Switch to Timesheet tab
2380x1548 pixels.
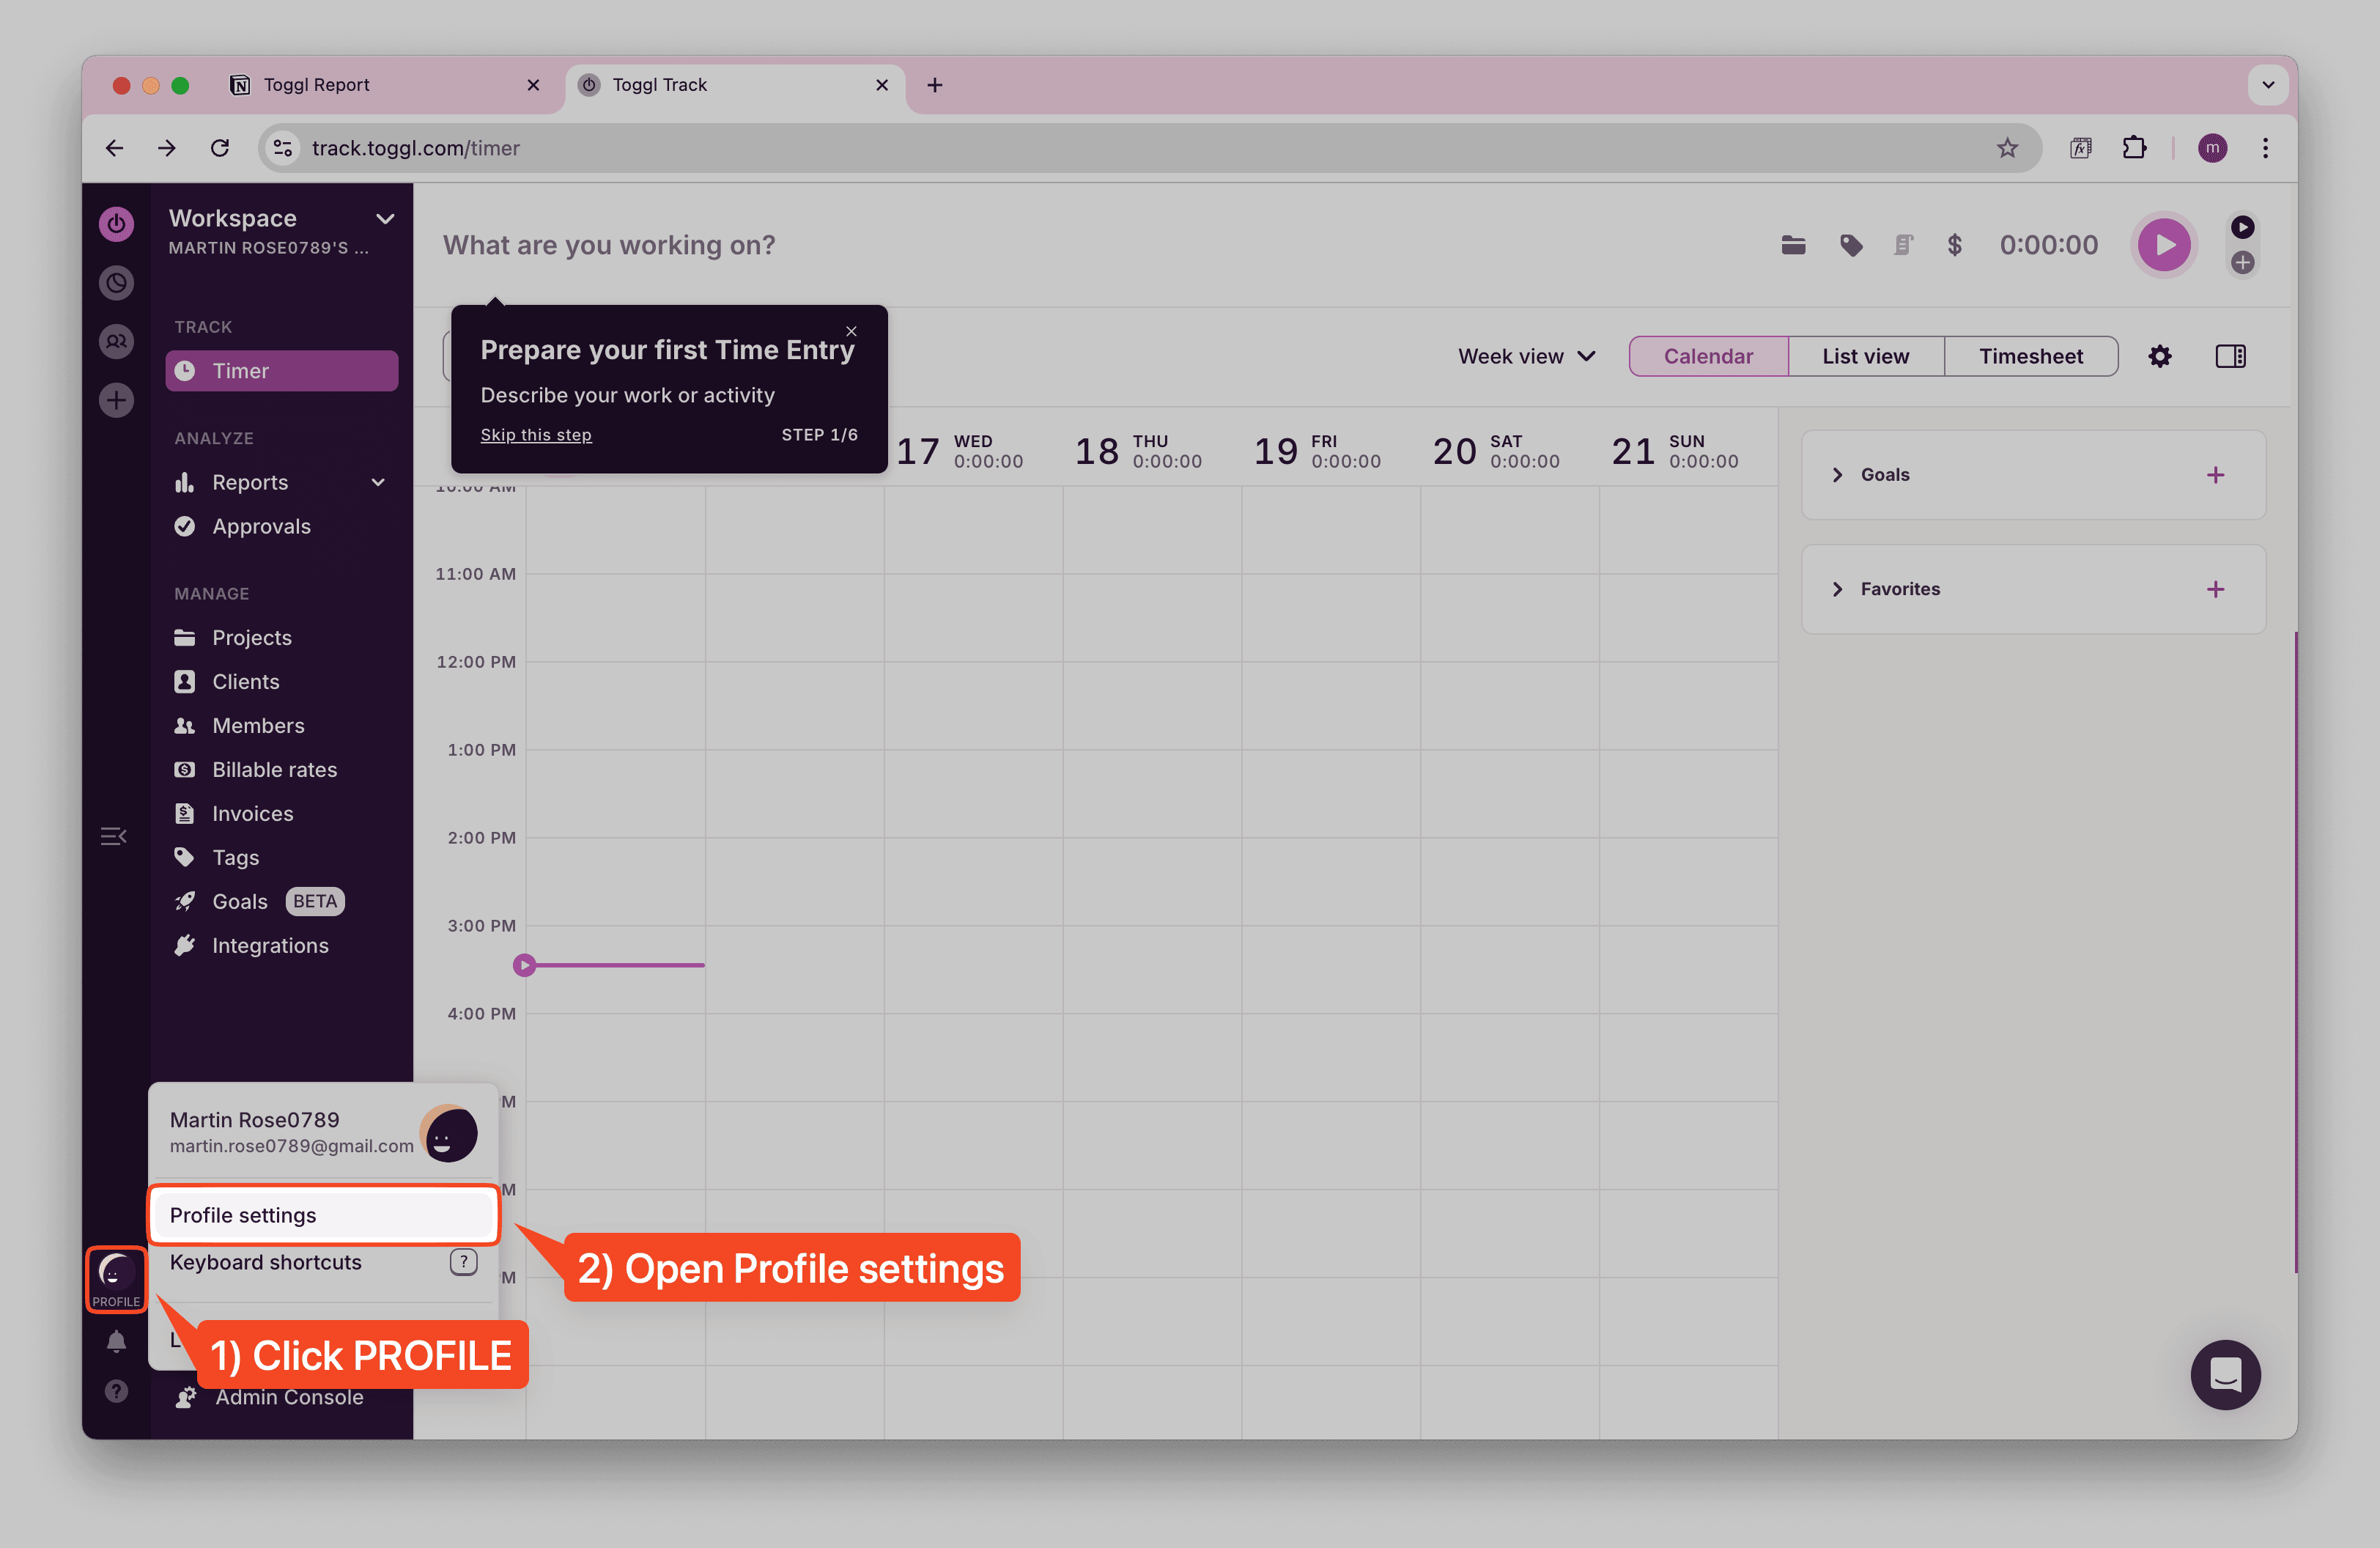click(2030, 356)
